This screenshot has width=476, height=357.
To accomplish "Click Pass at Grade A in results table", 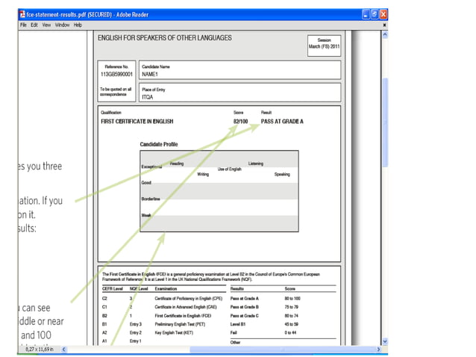I will (x=245, y=298).
